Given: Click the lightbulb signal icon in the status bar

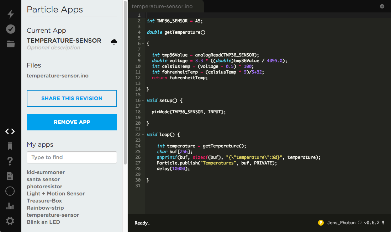Looking at the screenshot, I should tap(383, 222).
